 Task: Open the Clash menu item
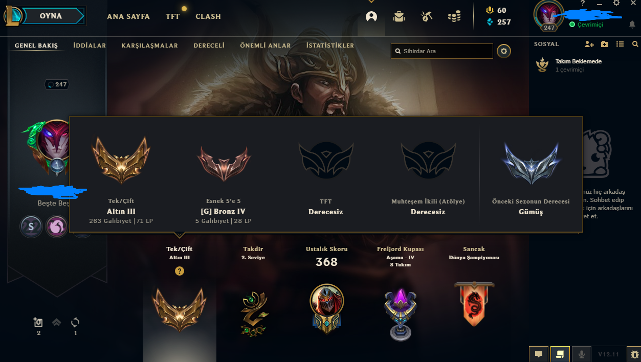[208, 16]
